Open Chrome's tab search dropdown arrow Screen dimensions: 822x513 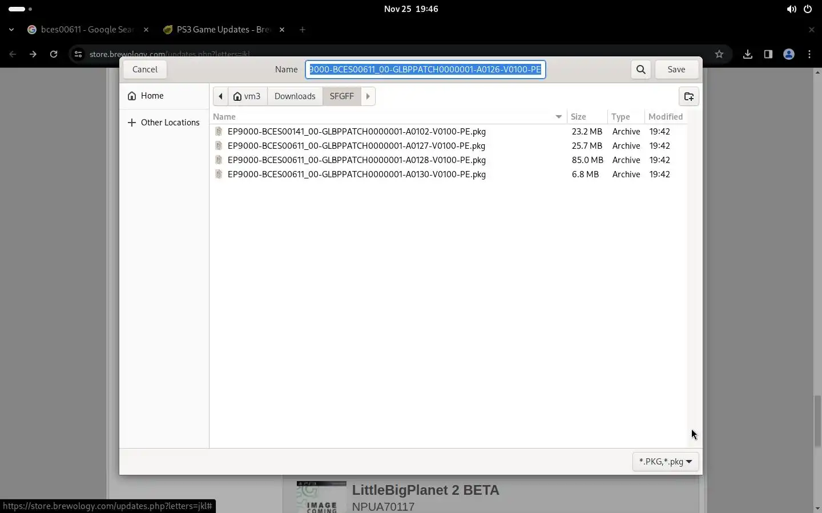click(x=11, y=30)
